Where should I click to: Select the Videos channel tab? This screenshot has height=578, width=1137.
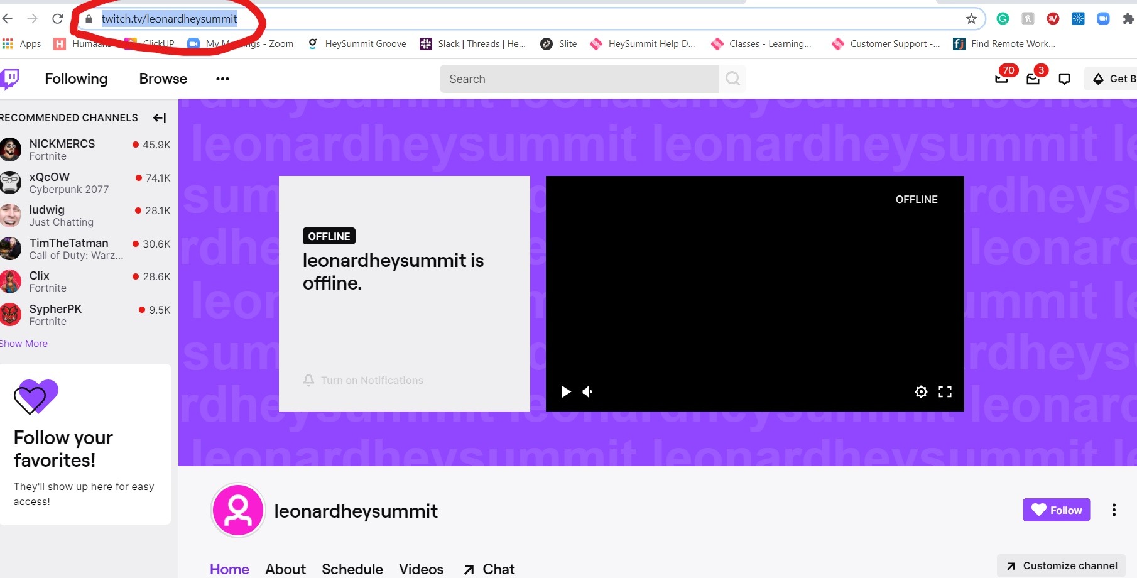(421, 569)
